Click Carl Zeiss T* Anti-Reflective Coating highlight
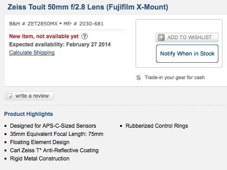Viewport: 227px width, 170px height. pyautogui.click(x=54, y=150)
